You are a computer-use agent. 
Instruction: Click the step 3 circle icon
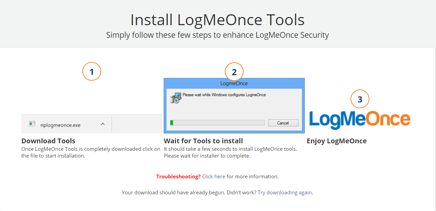pos(360,99)
